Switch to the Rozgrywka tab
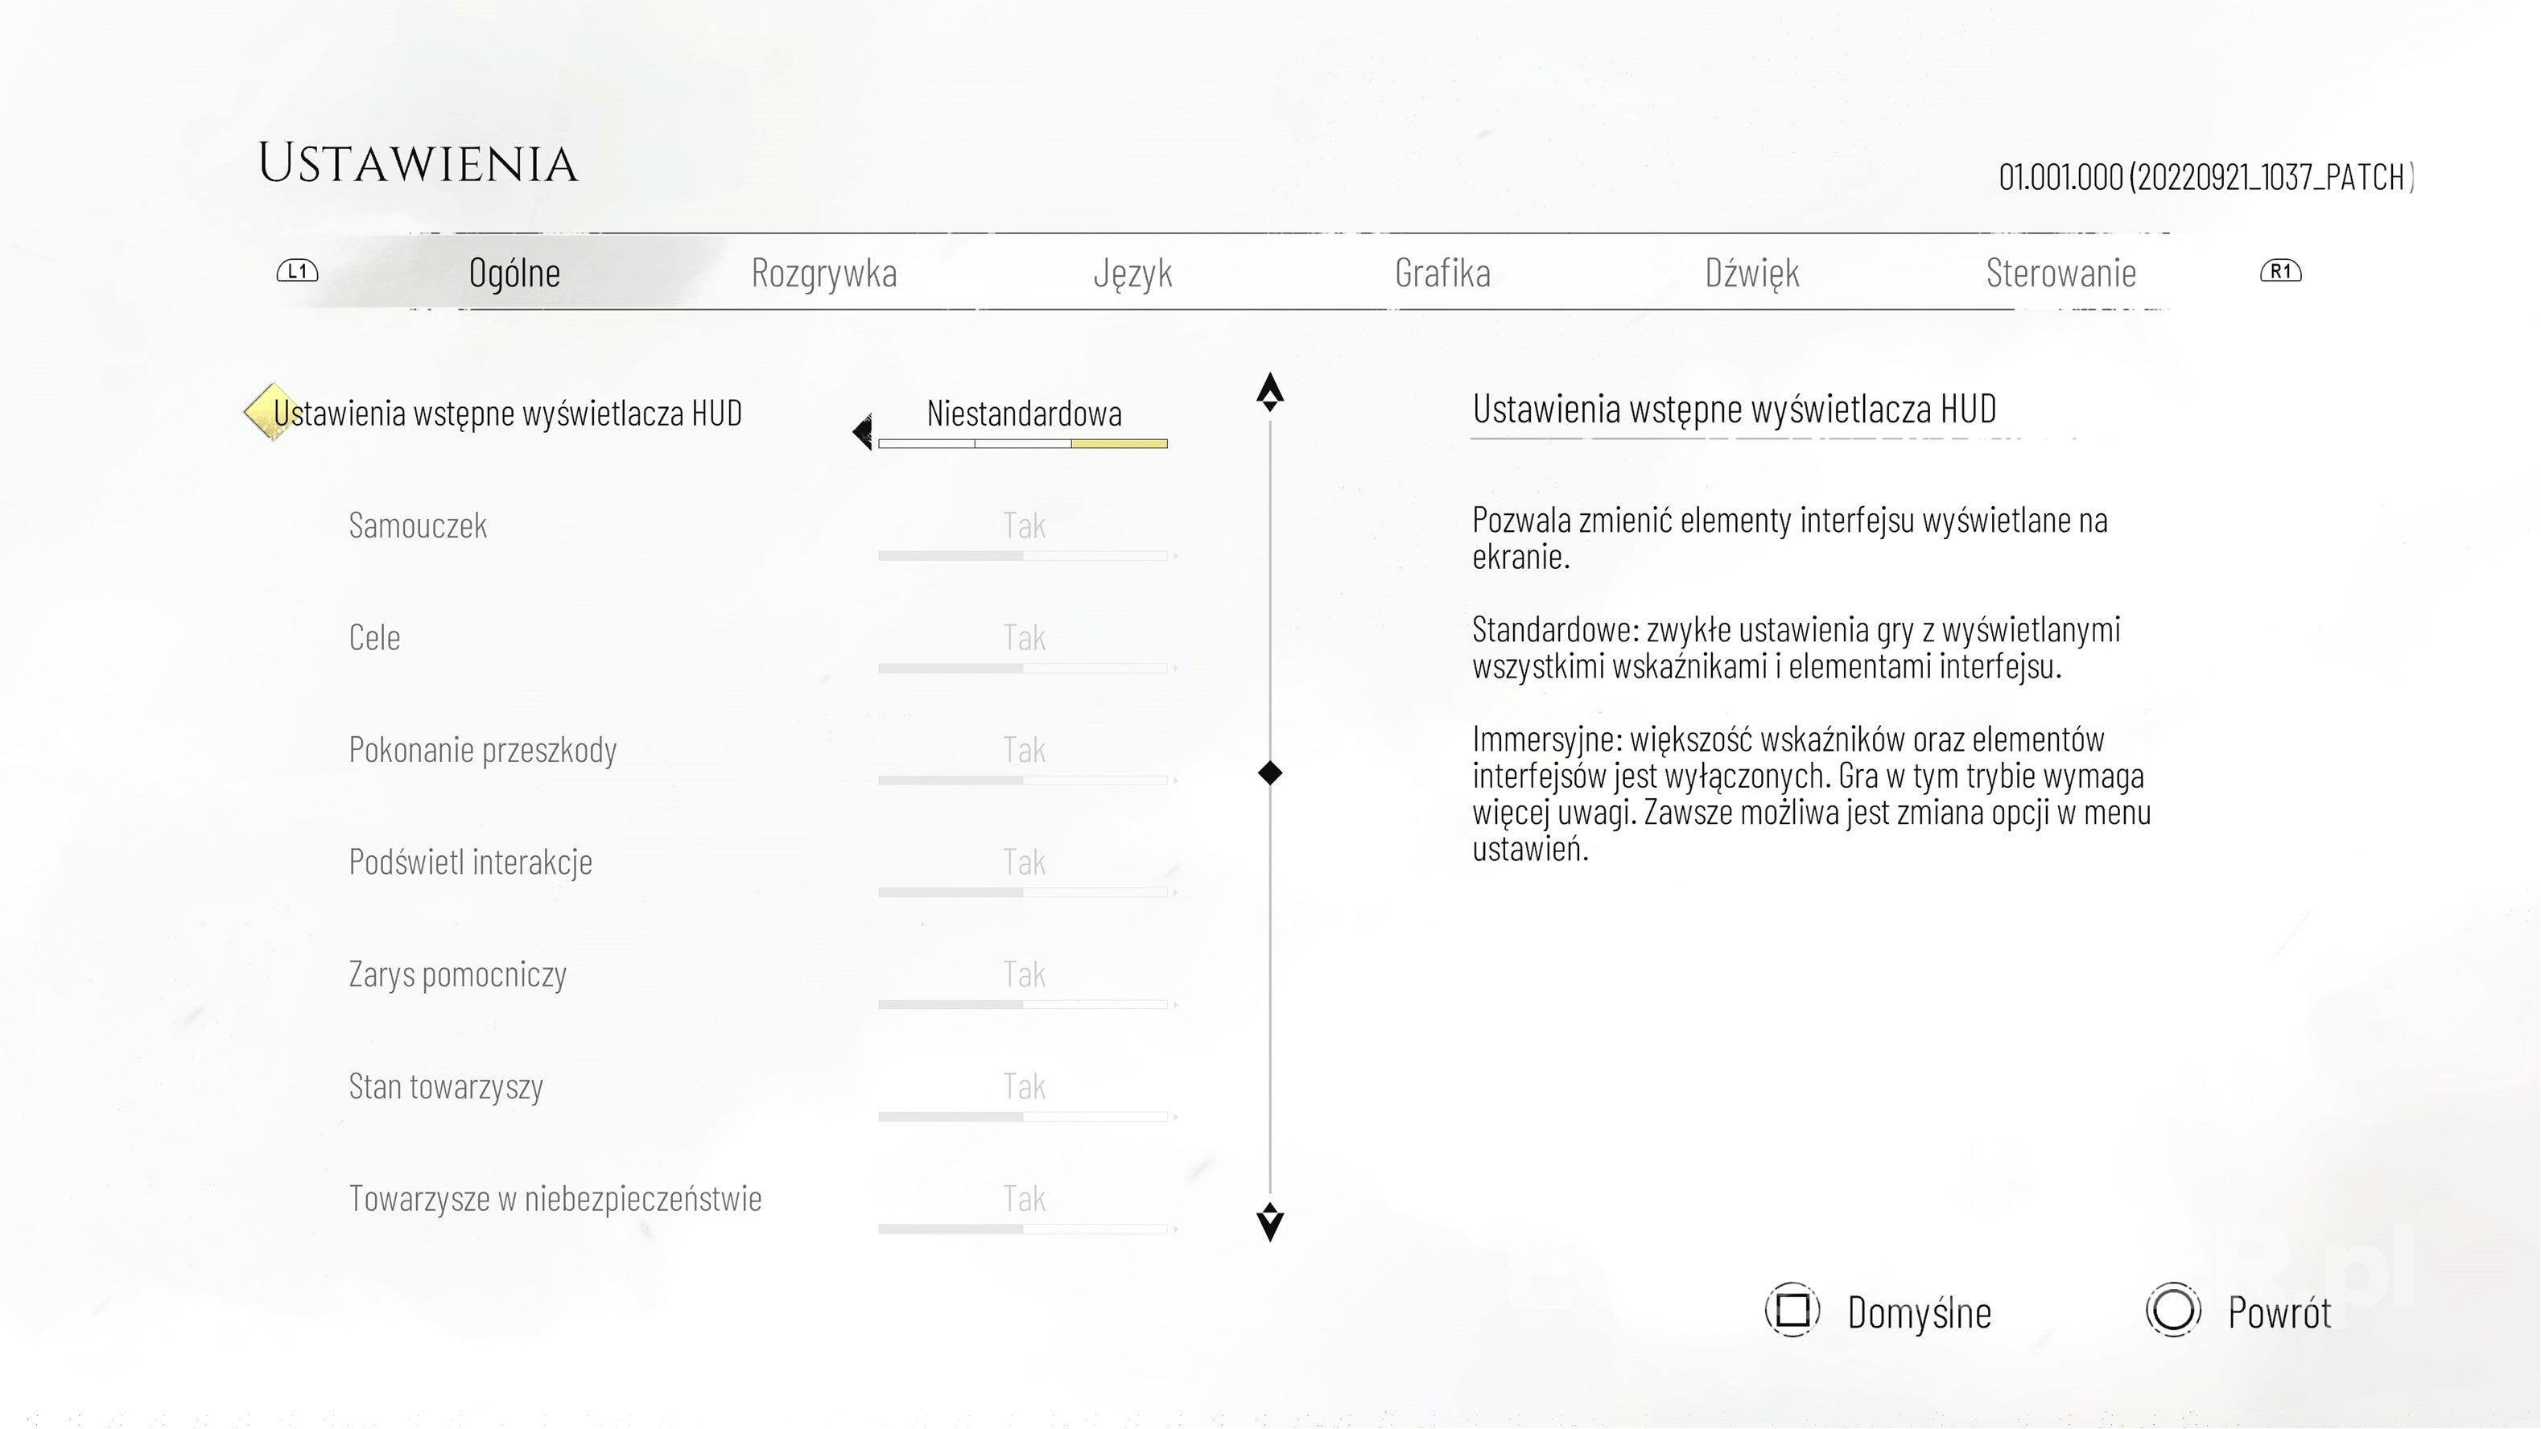The image size is (2541, 1429). point(823,274)
